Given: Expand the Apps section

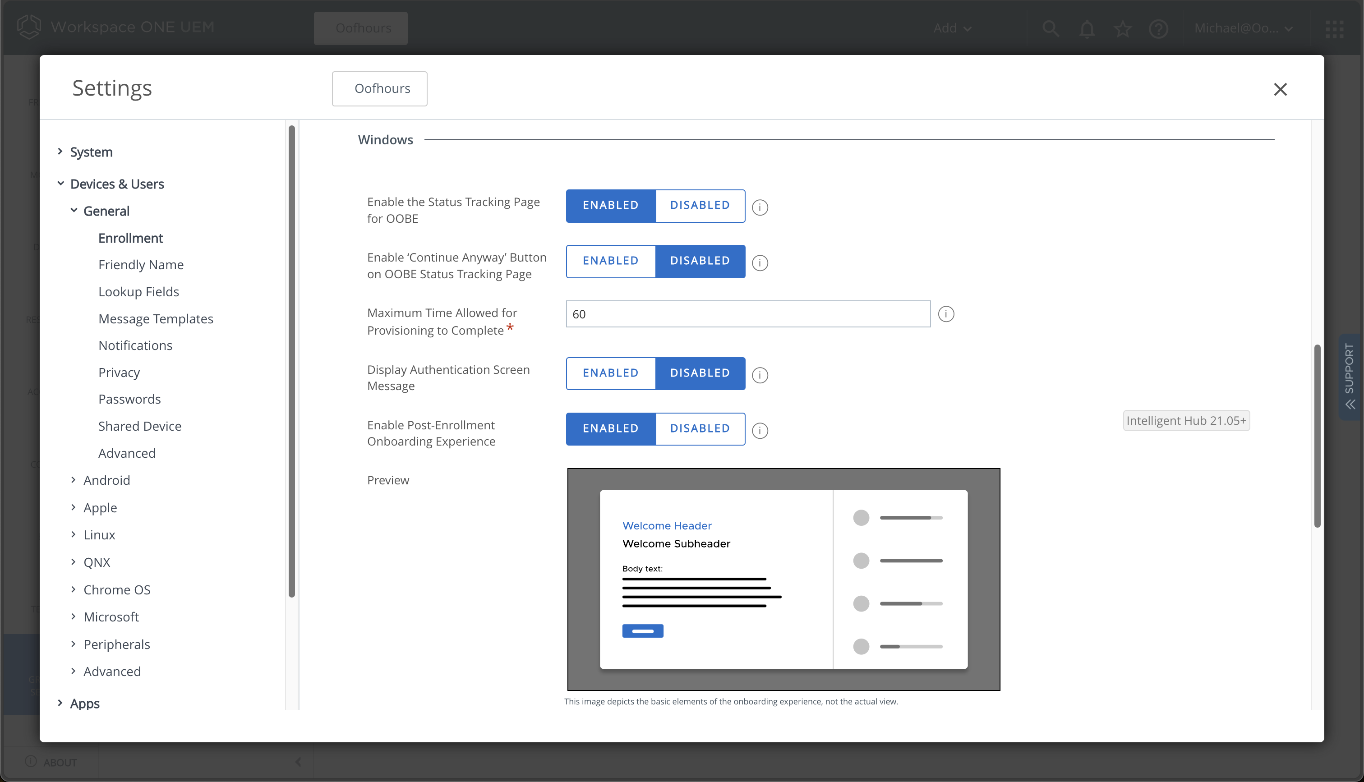Looking at the screenshot, I should (x=85, y=703).
